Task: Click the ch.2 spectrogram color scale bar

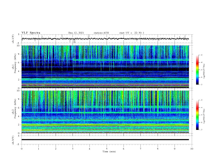Action: point(197,115)
